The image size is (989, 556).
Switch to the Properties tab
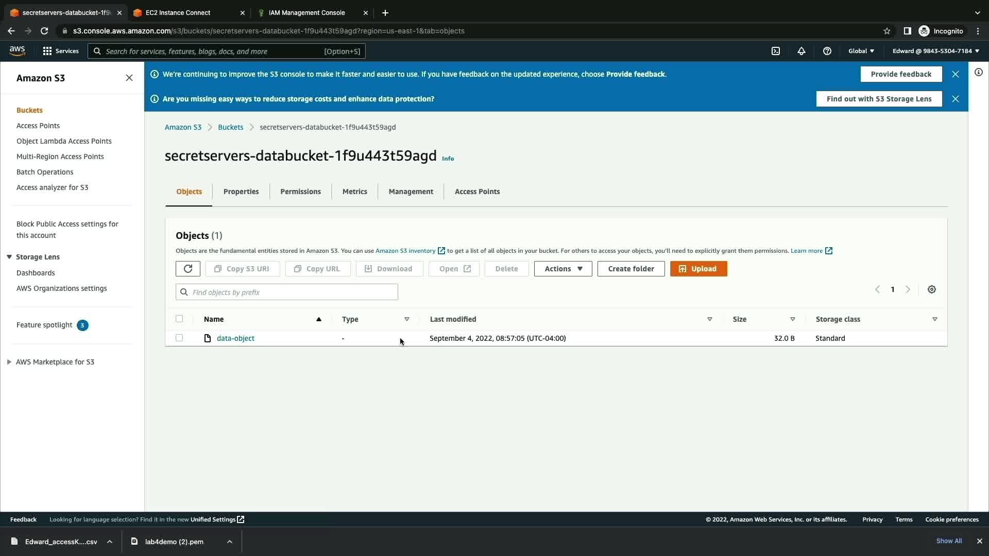[x=241, y=192]
